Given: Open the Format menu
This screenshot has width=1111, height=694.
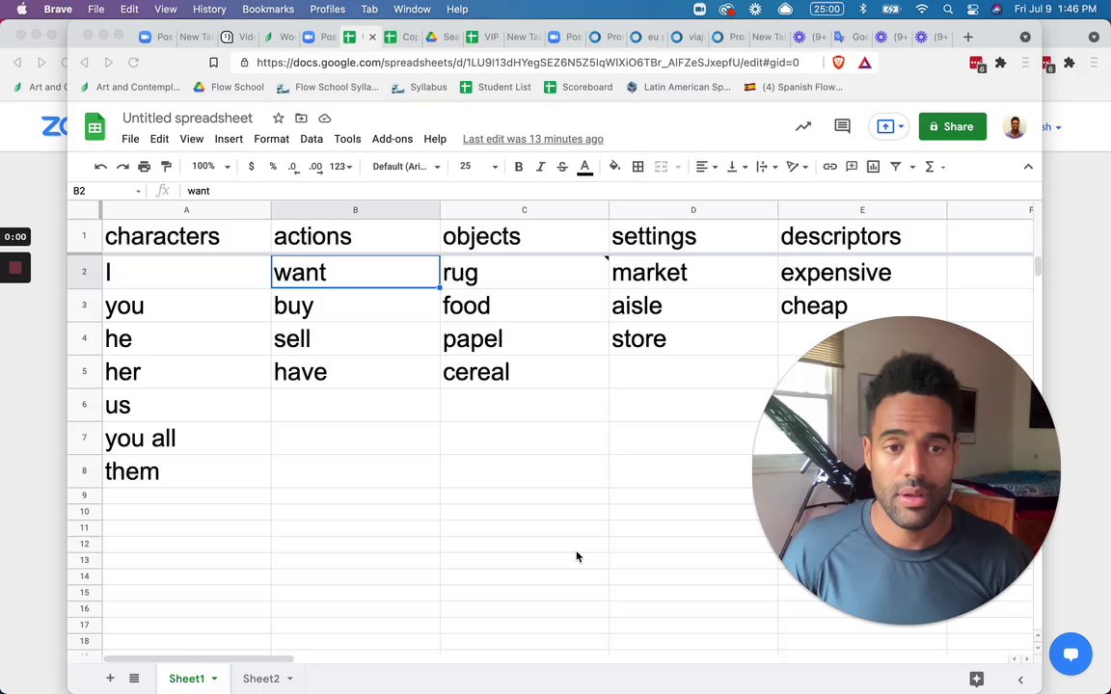Looking at the screenshot, I should [x=271, y=139].
